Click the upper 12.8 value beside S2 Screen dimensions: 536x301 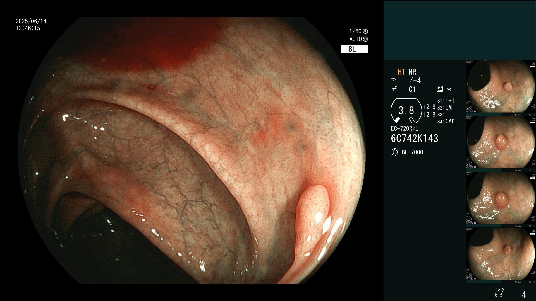point(429,107)
